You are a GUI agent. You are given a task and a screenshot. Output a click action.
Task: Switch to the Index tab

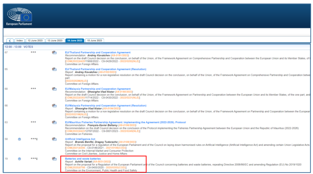click(20, 41)
